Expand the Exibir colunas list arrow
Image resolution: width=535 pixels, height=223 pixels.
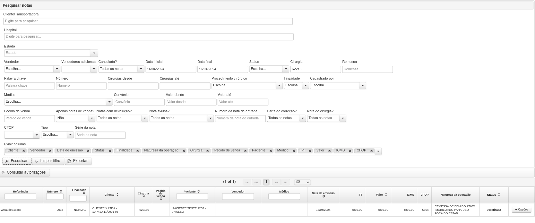click(378, 151)
